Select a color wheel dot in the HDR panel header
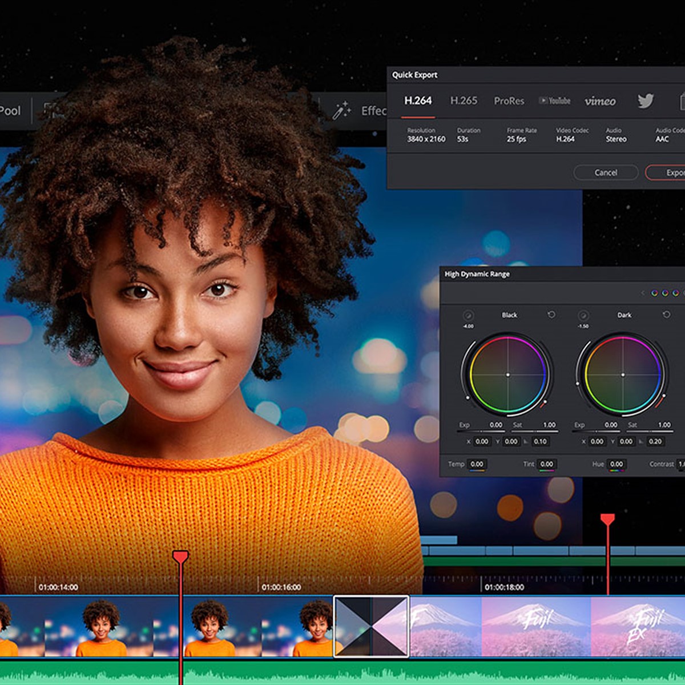This screenshot has width=685, height=685. [654, 293]
